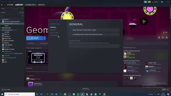Open File Explorer from the taskbar
Viewport: 171px width, 96px height.
[x=65, y=94]
